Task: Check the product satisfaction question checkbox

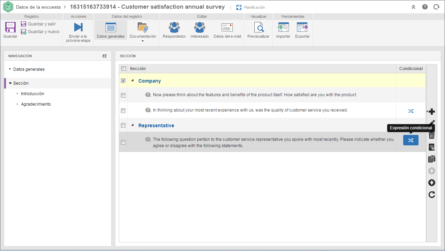Action: pyautogui.click(x=123, y=95)
